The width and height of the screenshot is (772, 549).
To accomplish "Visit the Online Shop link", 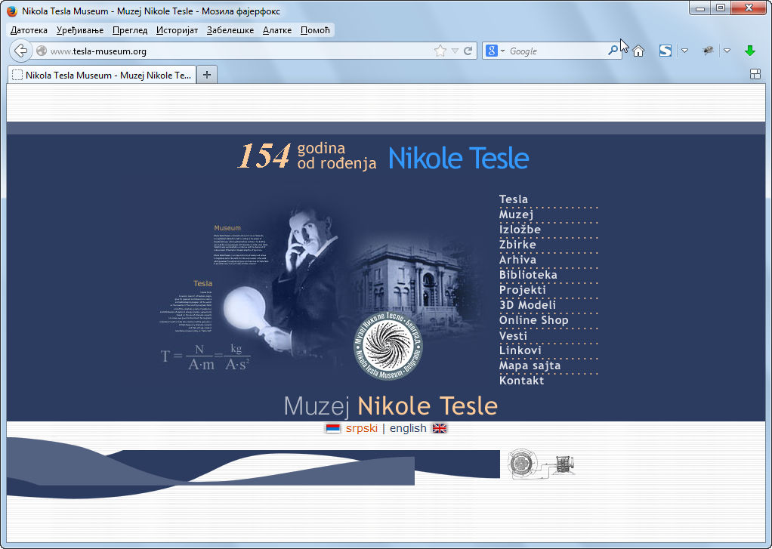I will pyautogui.click(x=534, y=320).
